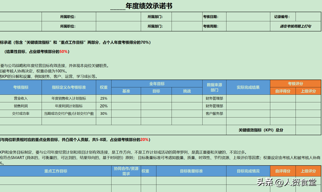
Task: Click the empty cell beside 考核日期
Action: 248,17
